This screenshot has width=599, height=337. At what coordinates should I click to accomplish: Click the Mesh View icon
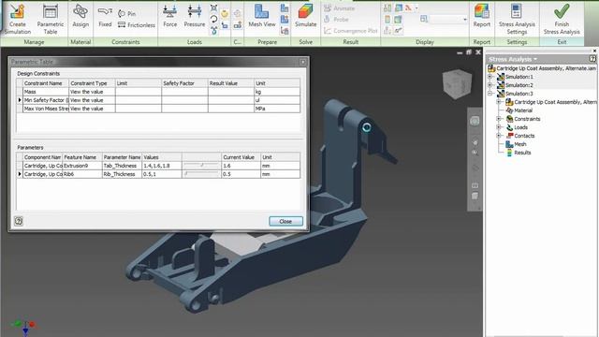click(x=262, y=11)
